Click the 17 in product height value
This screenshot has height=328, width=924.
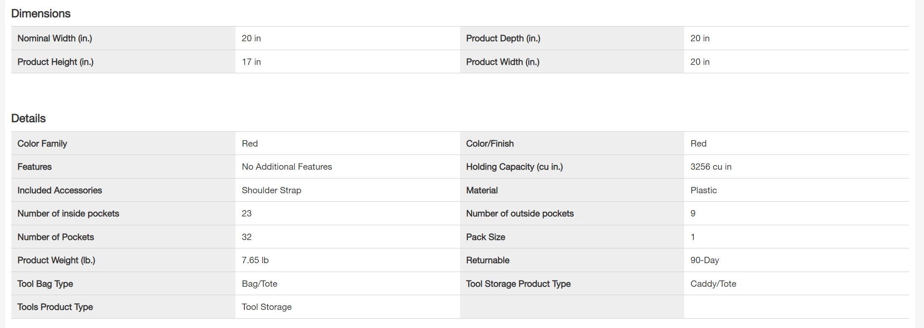point(251,62)
